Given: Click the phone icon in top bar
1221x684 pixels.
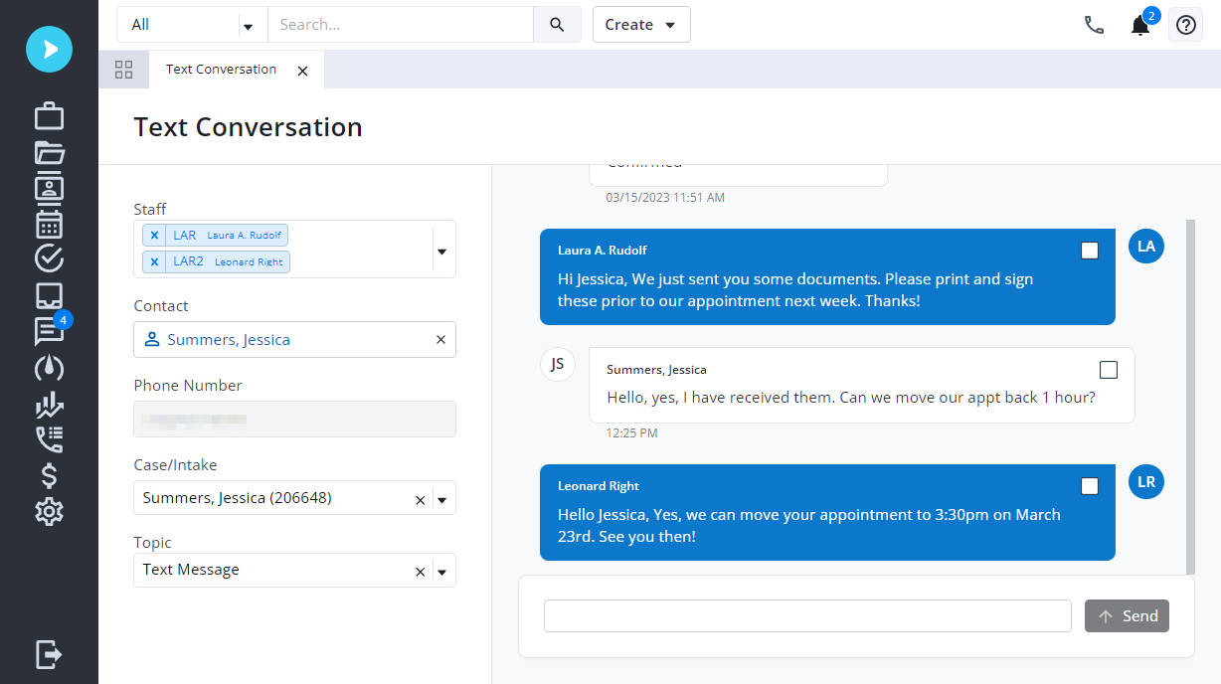Looking at the screenshot, I should (x=1094, y=26).
